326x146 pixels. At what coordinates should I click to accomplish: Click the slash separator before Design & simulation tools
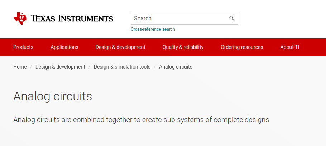(90, 67)
